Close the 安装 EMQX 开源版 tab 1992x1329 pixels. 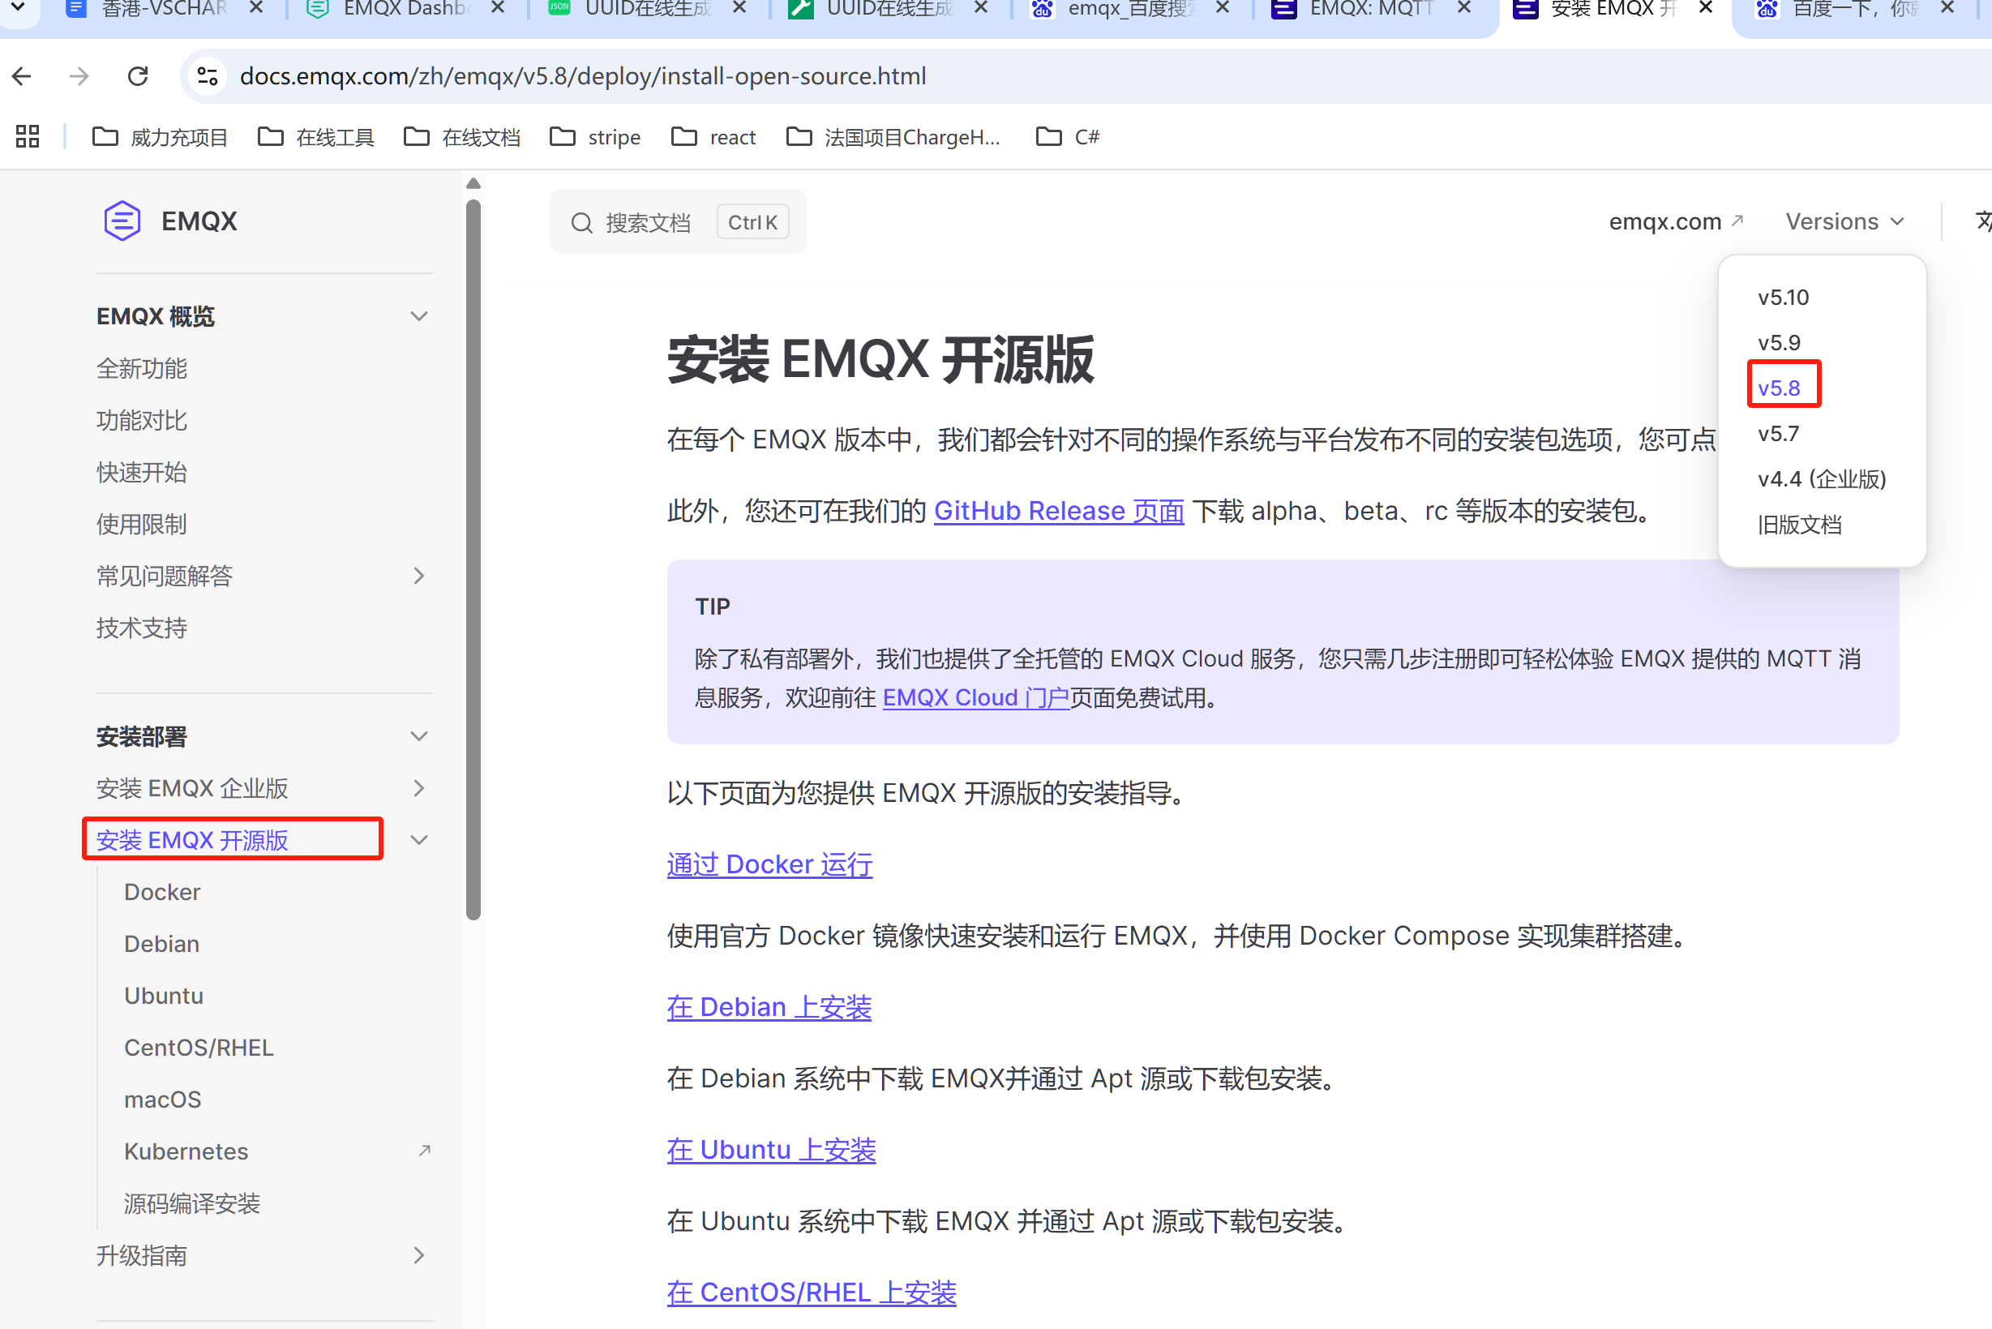(x=1706, y=7)
